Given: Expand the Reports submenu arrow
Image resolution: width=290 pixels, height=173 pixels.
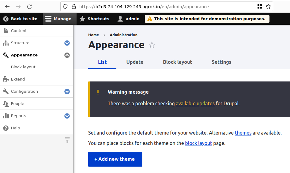Looking at the screenshot, I should [x=67, y=116].
